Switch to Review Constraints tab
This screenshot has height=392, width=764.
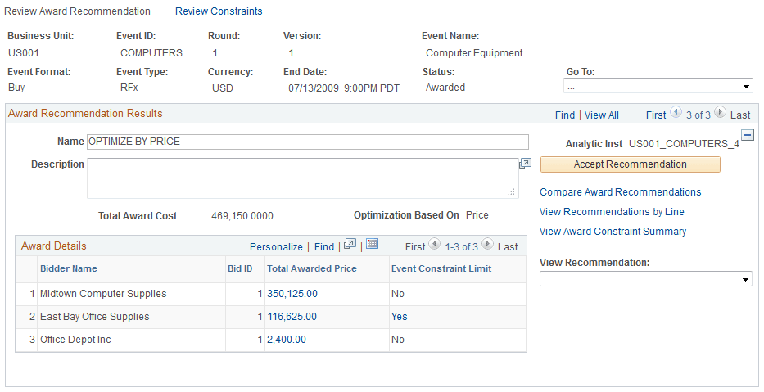219,11
